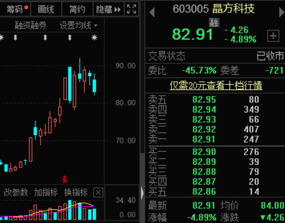
Task: Click 委比 value -45.73%
Action: (x=200, y=70)
